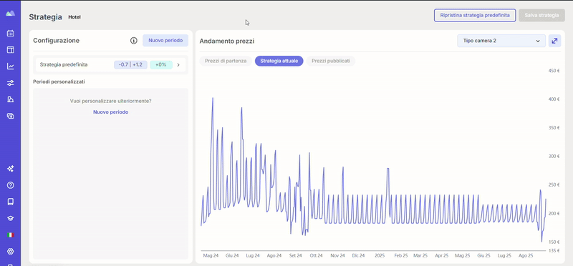
Task: Click Ripristina strategia predefinita button
Action: (x=475, y=15)
